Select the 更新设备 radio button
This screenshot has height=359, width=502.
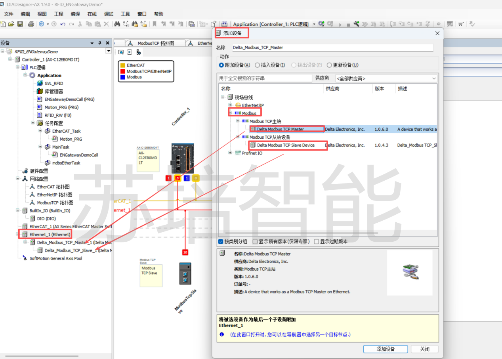(329, 65)
